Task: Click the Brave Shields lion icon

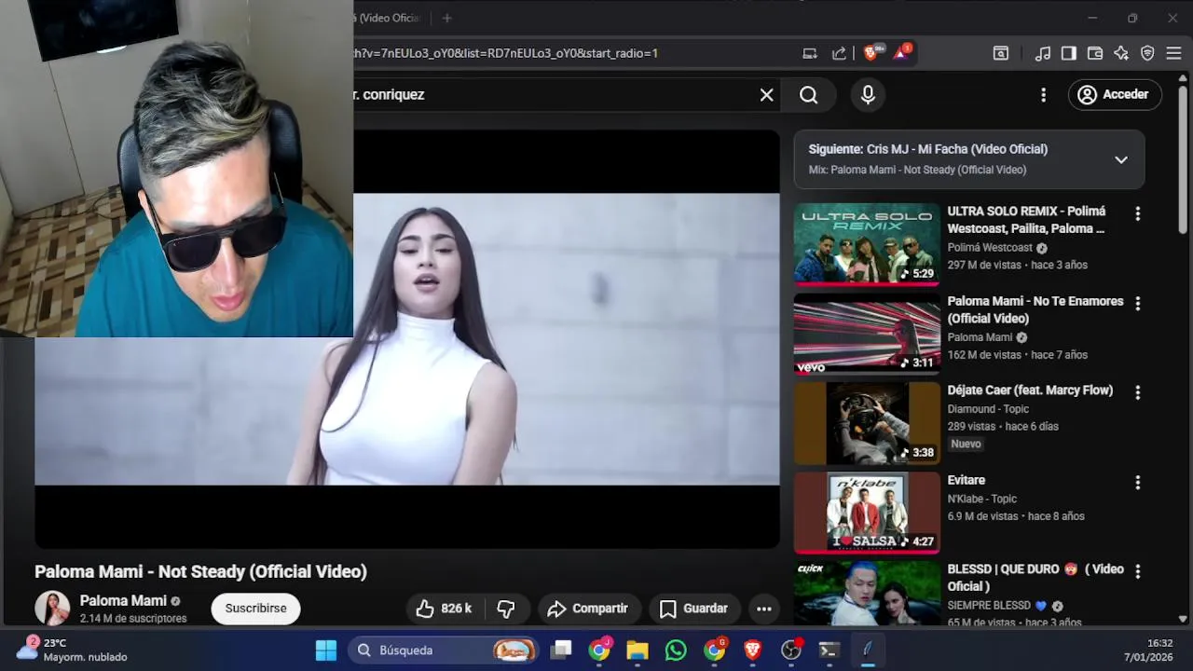Action: 871,53
